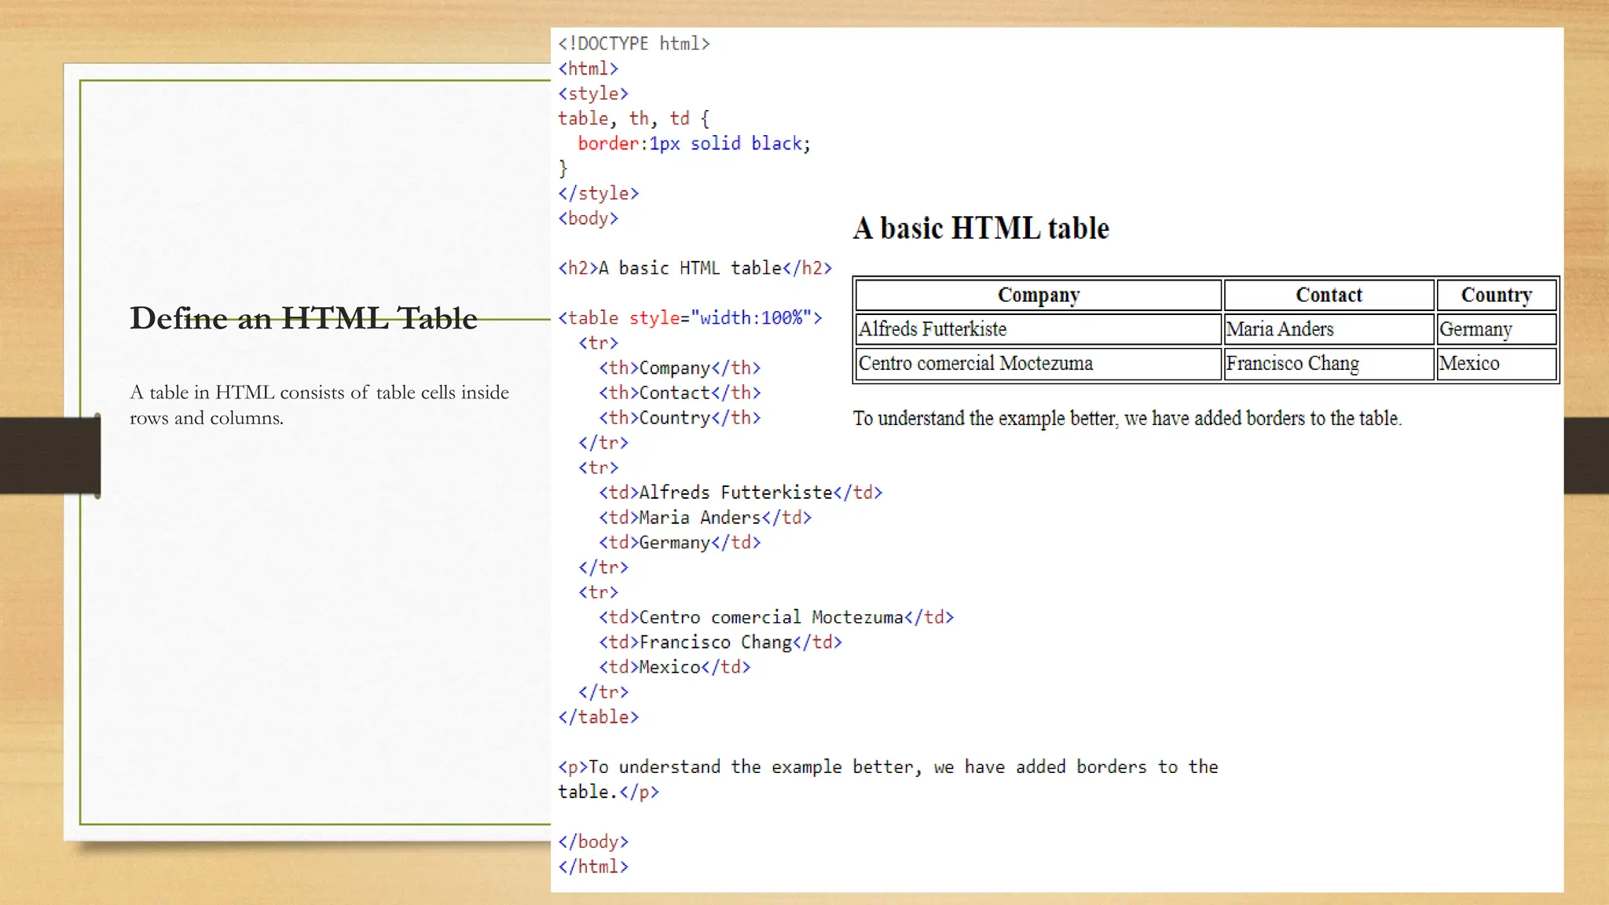Viewport: 1609px width, 905px height.
Task: Select the 'Germany' table cell
Action: tap(1497, 329)
